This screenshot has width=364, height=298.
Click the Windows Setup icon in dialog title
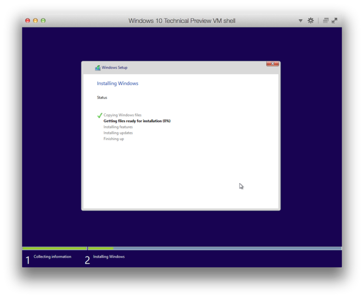point(98,68)
